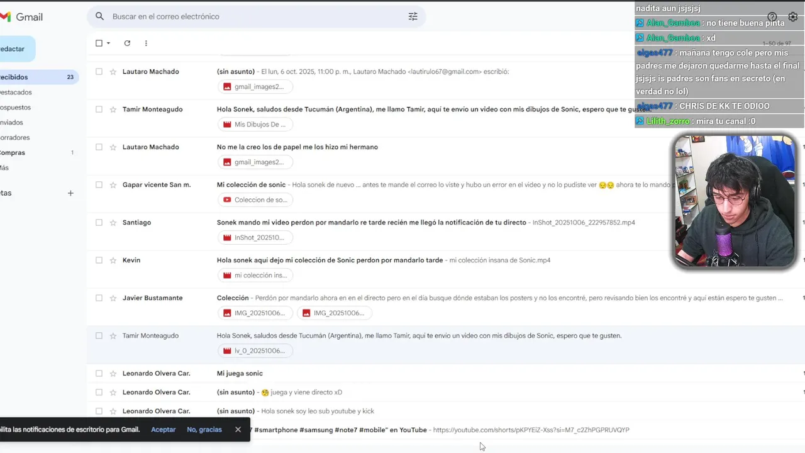Open the YouTube shorts link email

[445, 430]
